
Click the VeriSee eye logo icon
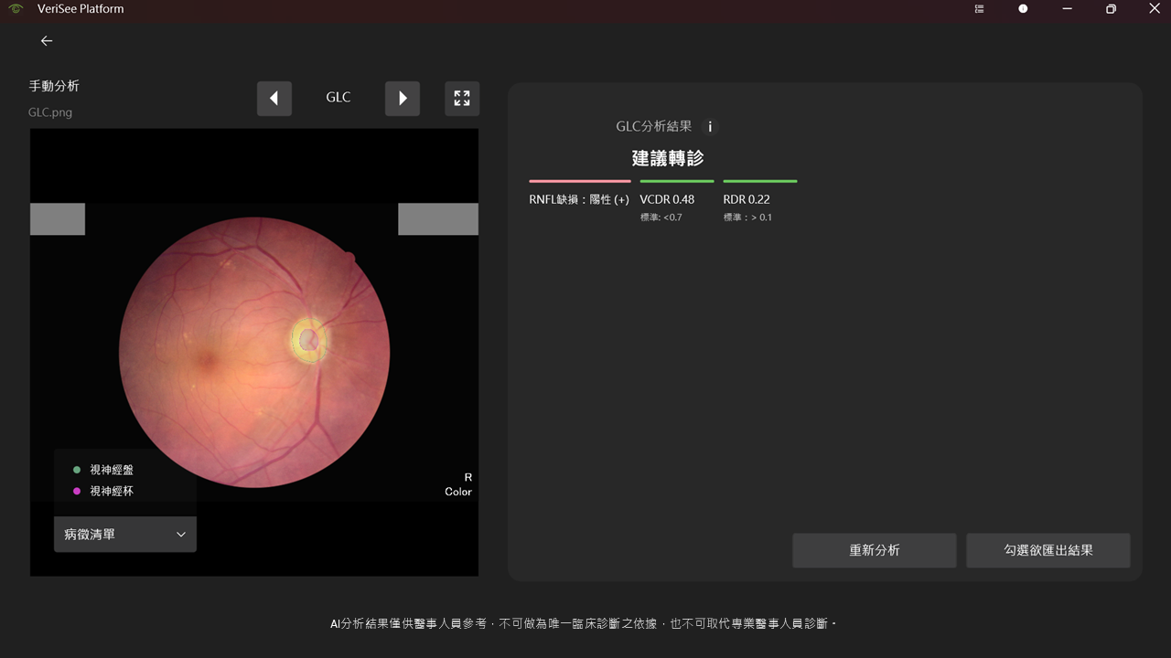(16, 9)
